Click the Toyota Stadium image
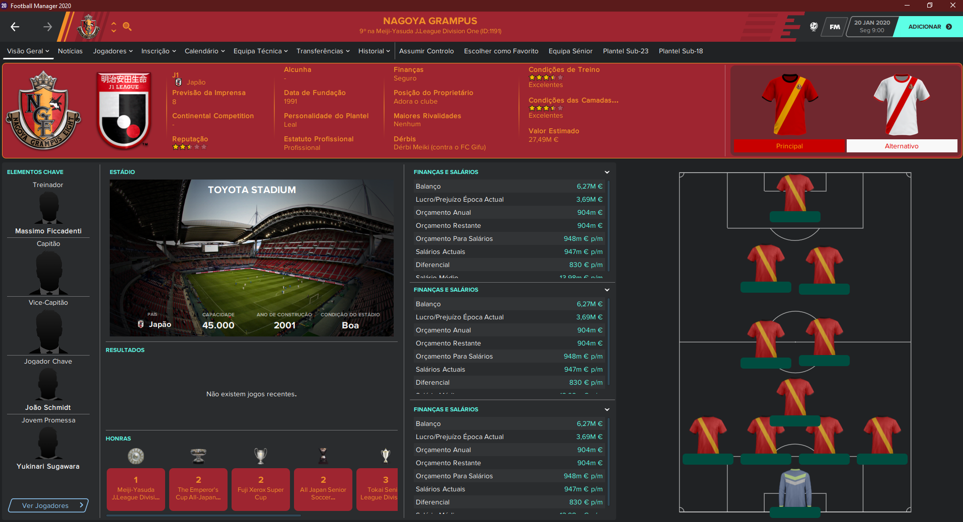Screen dimensions: 963x522 (x=252, y=257)
